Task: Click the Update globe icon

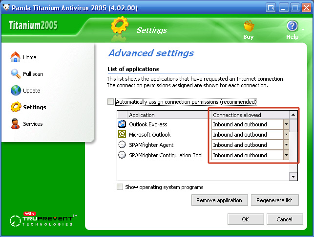Action: (x=16, y=91)
